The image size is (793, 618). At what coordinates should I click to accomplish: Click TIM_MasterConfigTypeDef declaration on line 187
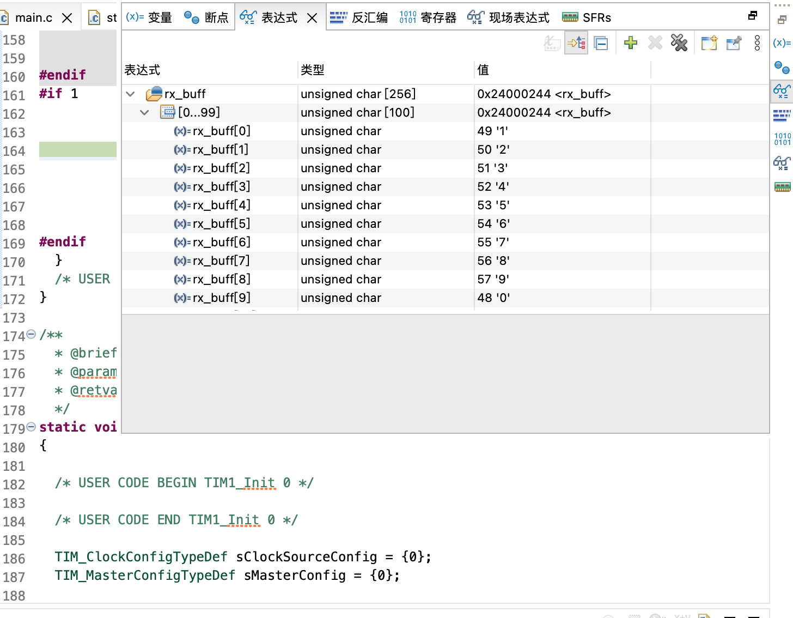pyautogui.click(x=227, y=575)
